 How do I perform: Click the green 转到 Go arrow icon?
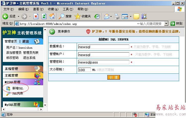coord(173,24)
